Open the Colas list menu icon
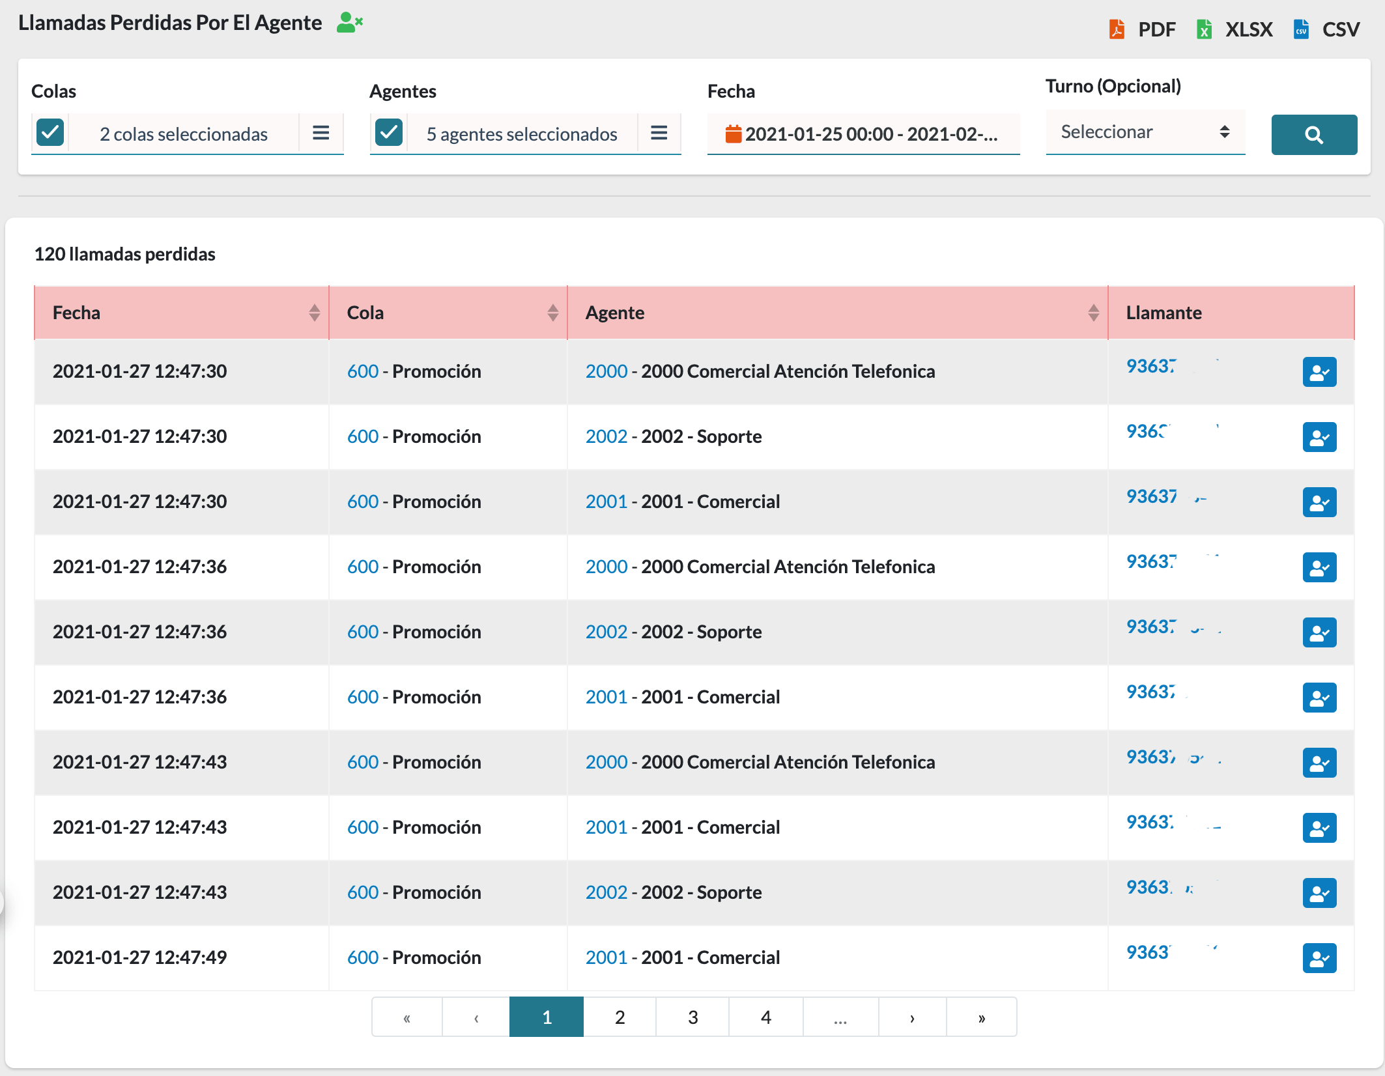Image resolution: width=1385 pixels, height=1076 pixels. [x=321, y=134]
